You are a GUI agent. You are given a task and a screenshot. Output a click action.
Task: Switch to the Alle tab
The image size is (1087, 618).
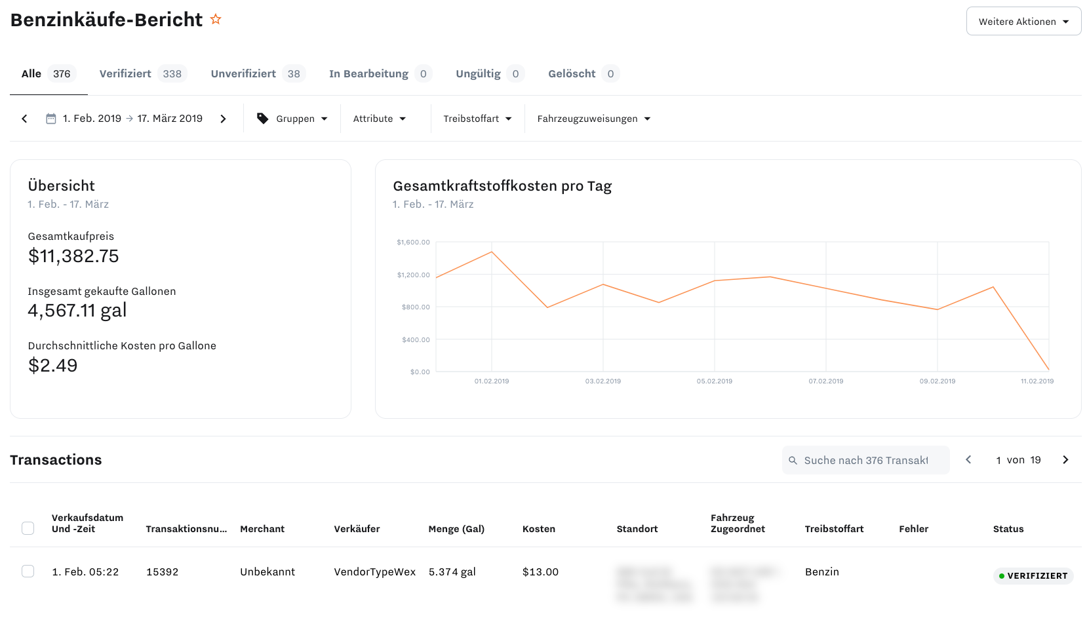point(49,74)
